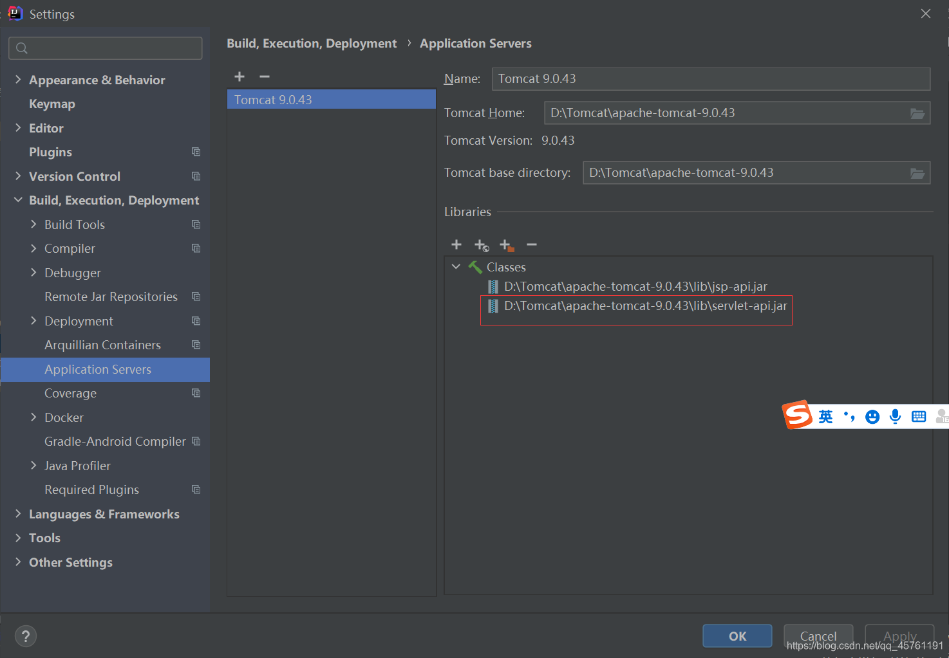Expand Docker node
Image resolution: width=949 pixels, height=658 pixels.
click(x=33, y=417)
